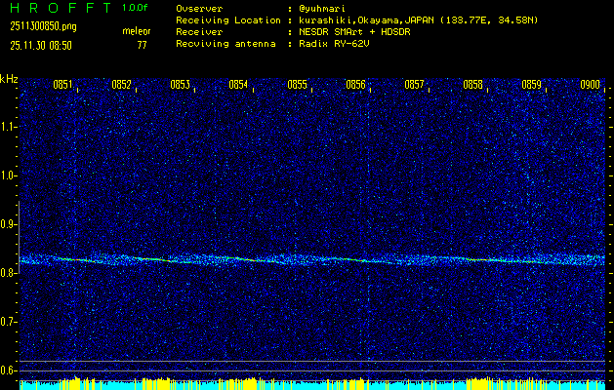
Task: Click the 0.9 frequency axis label
Action: (x=9, y=224)
